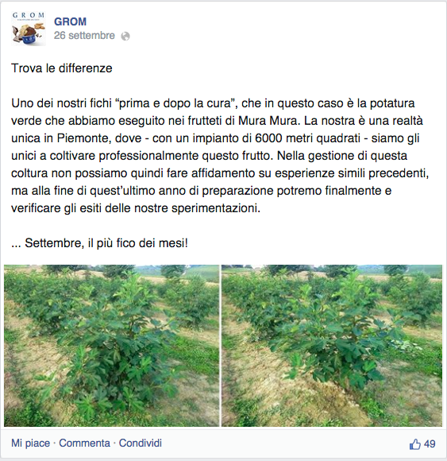Share the post using Condividi
Screen dimensions: 447x461
point(140,443)
